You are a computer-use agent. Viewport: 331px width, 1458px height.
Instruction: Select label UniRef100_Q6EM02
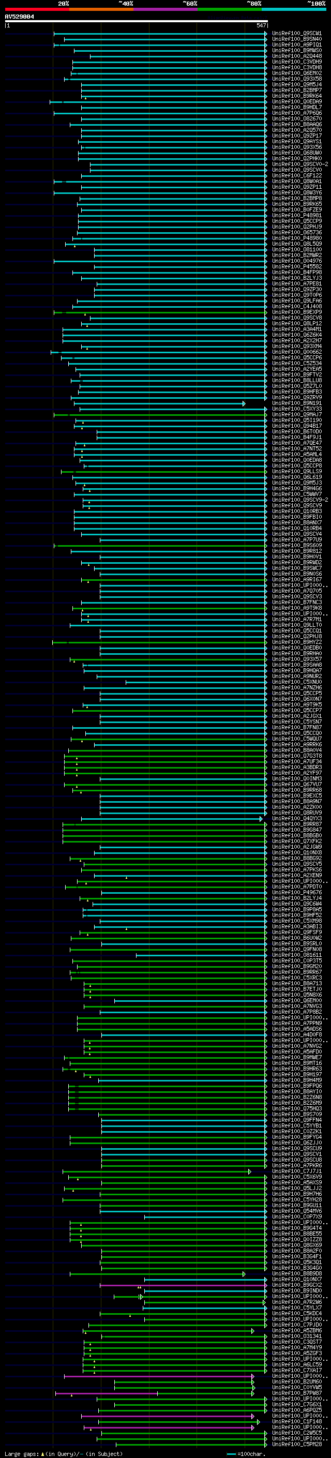(296, 73)
